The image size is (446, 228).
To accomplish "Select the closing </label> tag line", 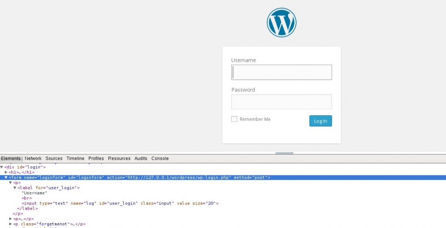I will click(27, 208).
